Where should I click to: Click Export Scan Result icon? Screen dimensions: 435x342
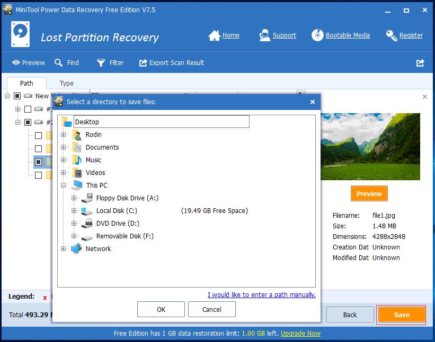(143, 62)
